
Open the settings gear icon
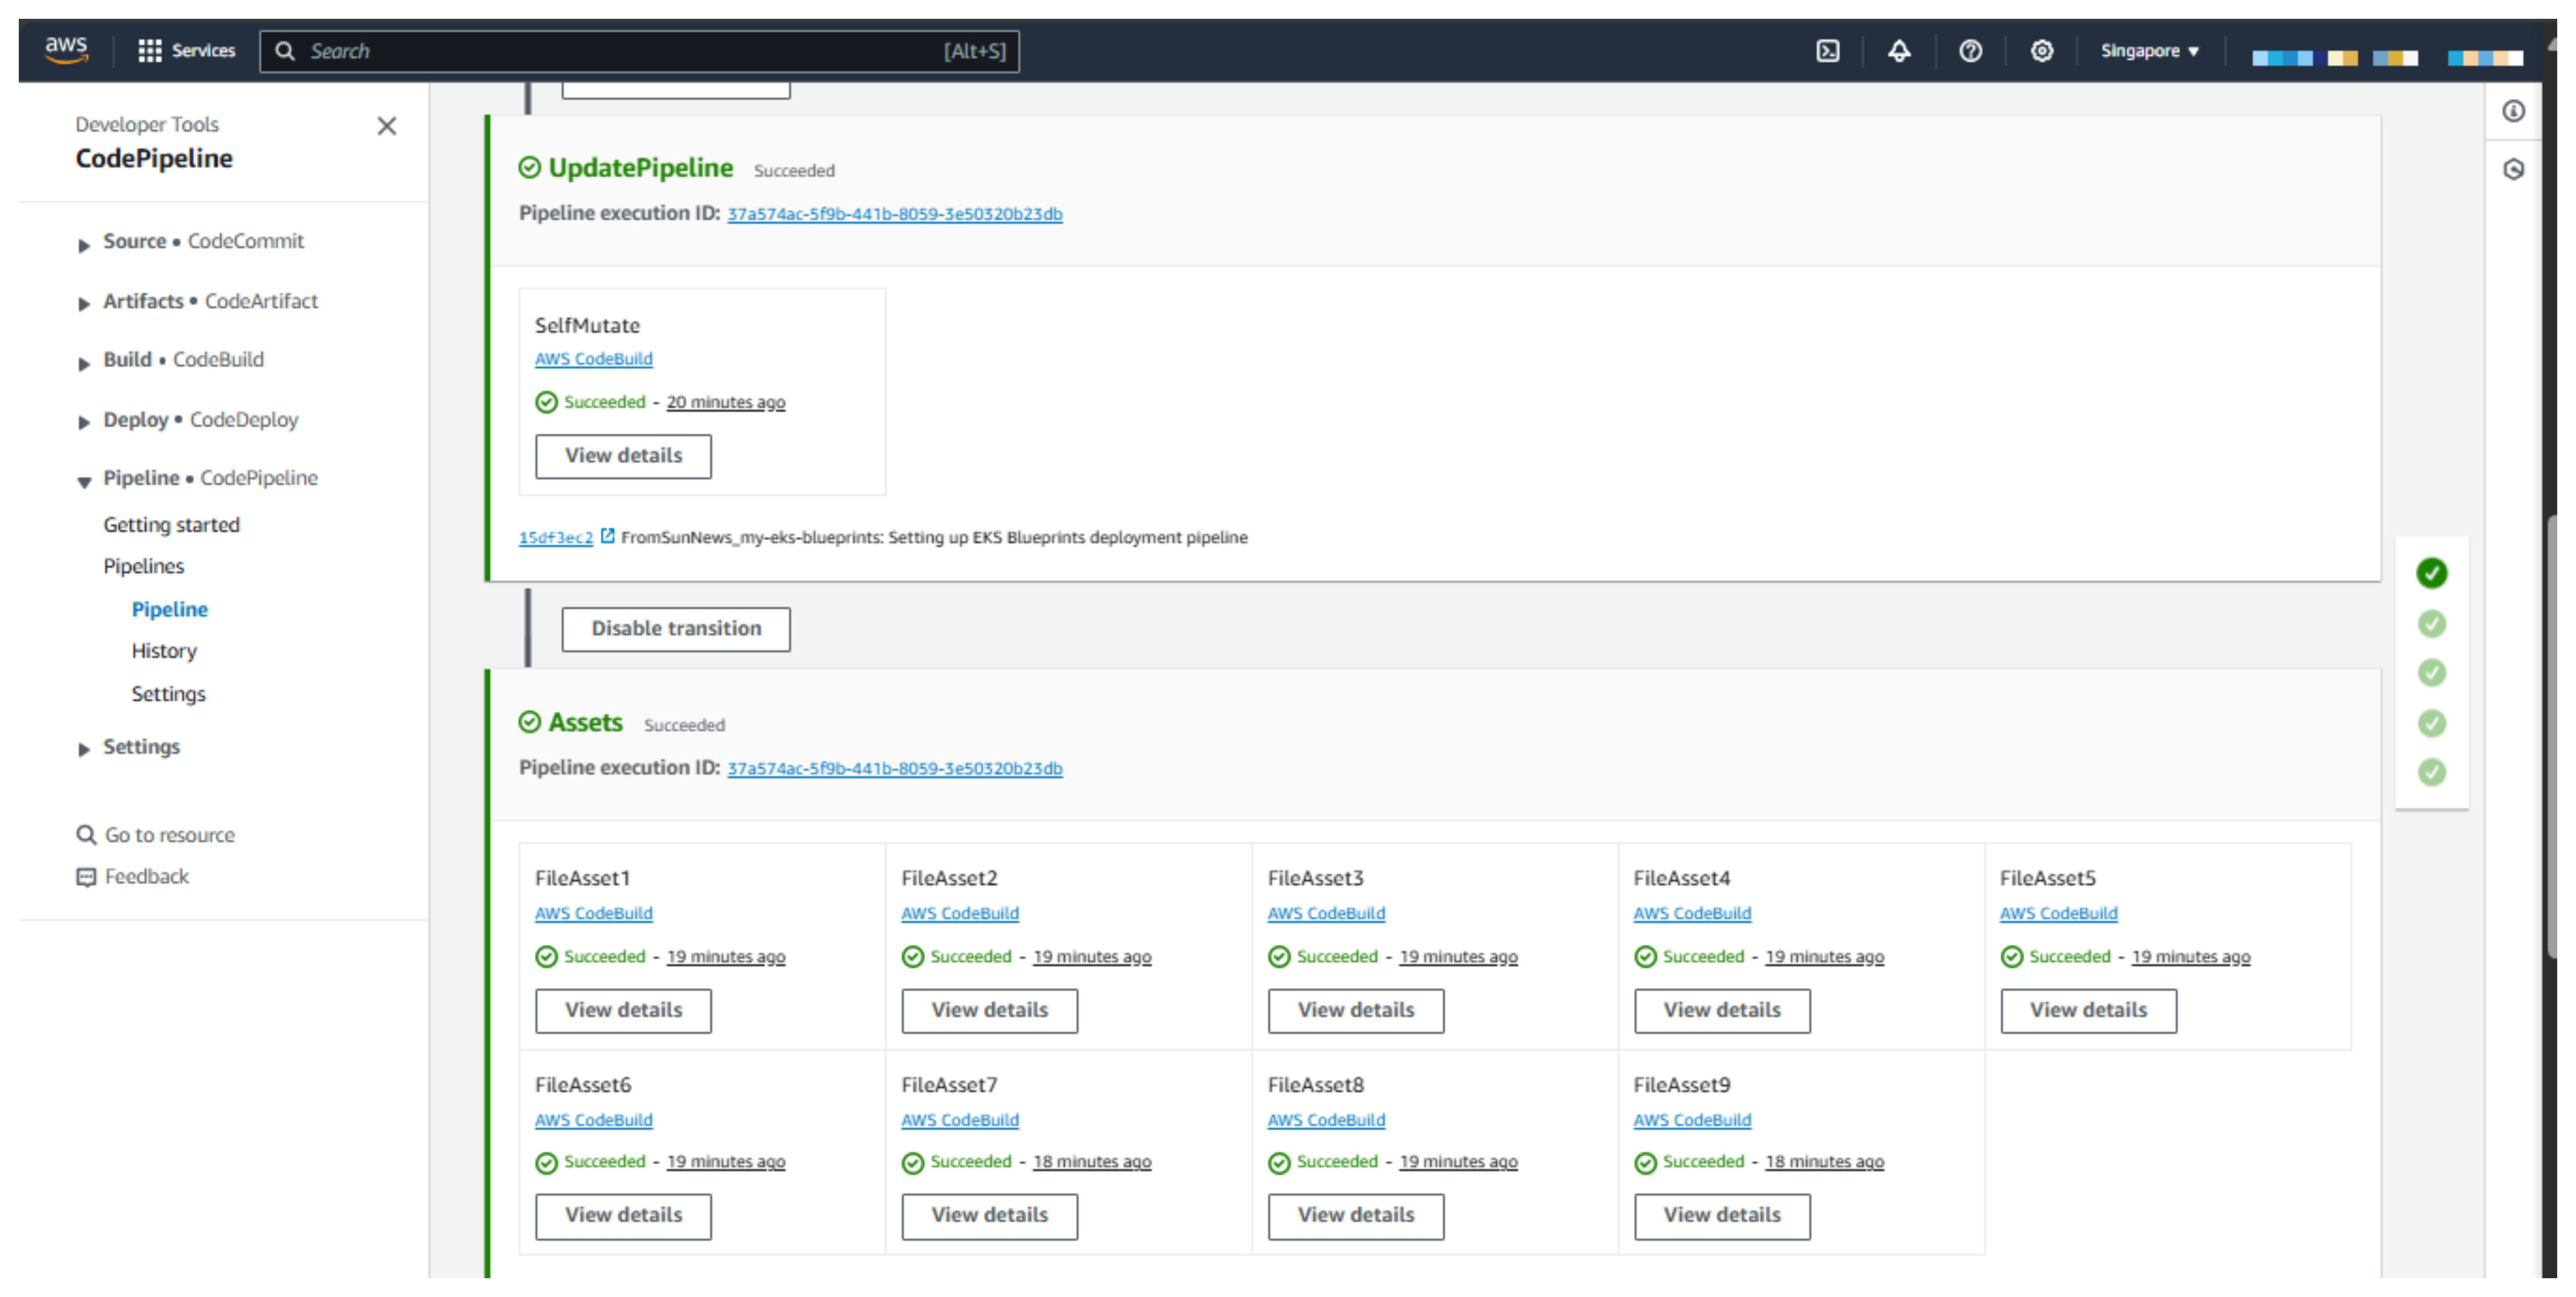2042,51
